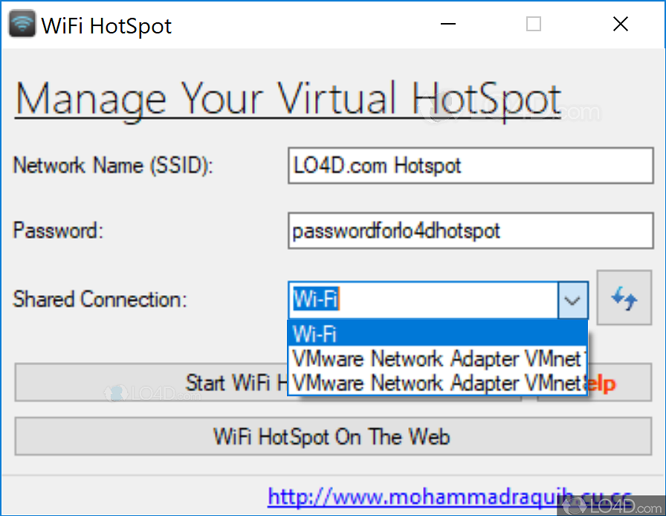Open the mohammadraquib website link
Image resolution: width=666 pixels, height=516 pixels.
450,497
